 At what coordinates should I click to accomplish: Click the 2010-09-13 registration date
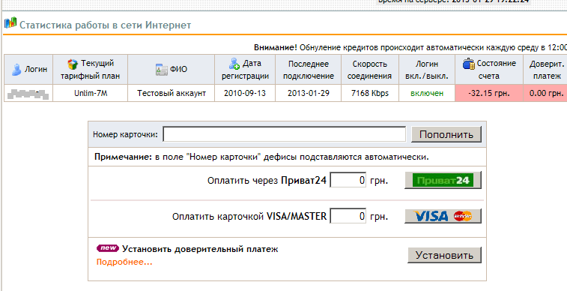pos(245,93)
